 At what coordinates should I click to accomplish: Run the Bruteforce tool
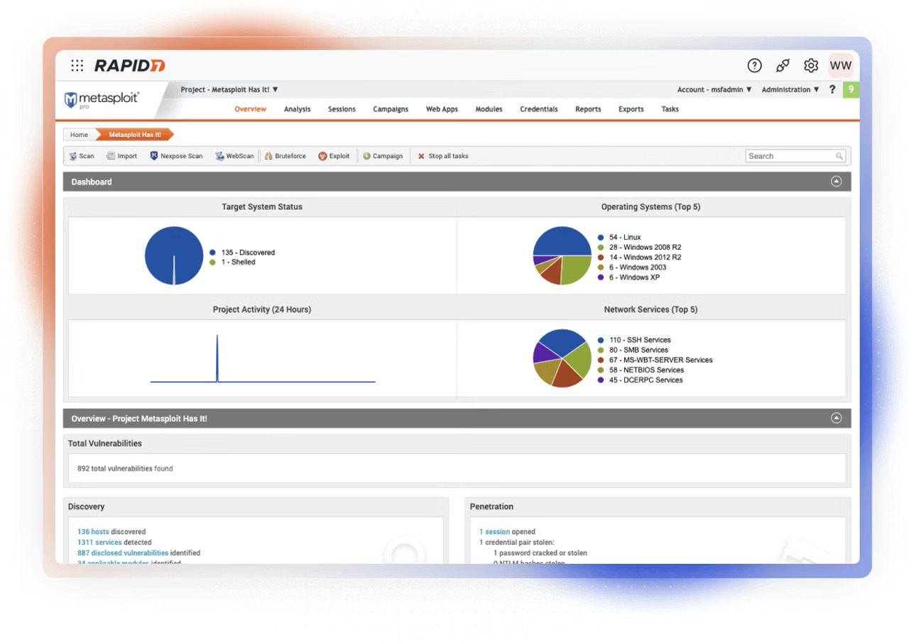click(x=269, y=156)
